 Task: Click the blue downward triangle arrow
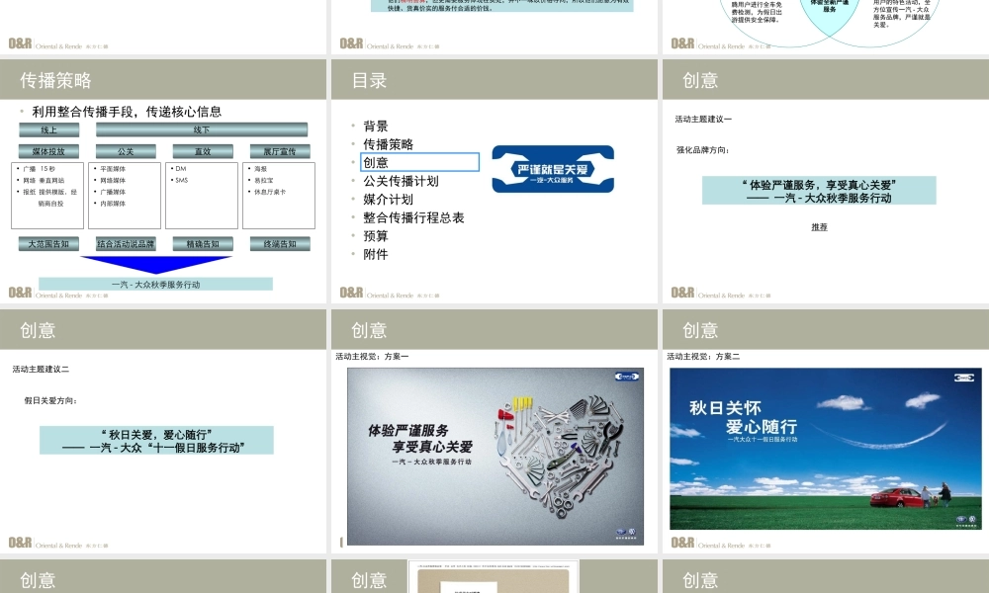click(x=156, y=264)
